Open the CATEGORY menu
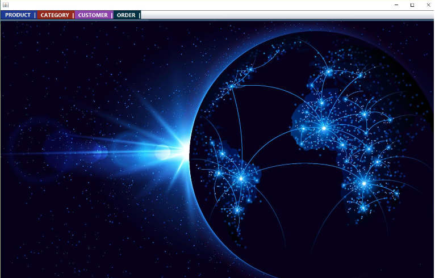The height and width of the screenshot is (278, 435). coord(55,15)
